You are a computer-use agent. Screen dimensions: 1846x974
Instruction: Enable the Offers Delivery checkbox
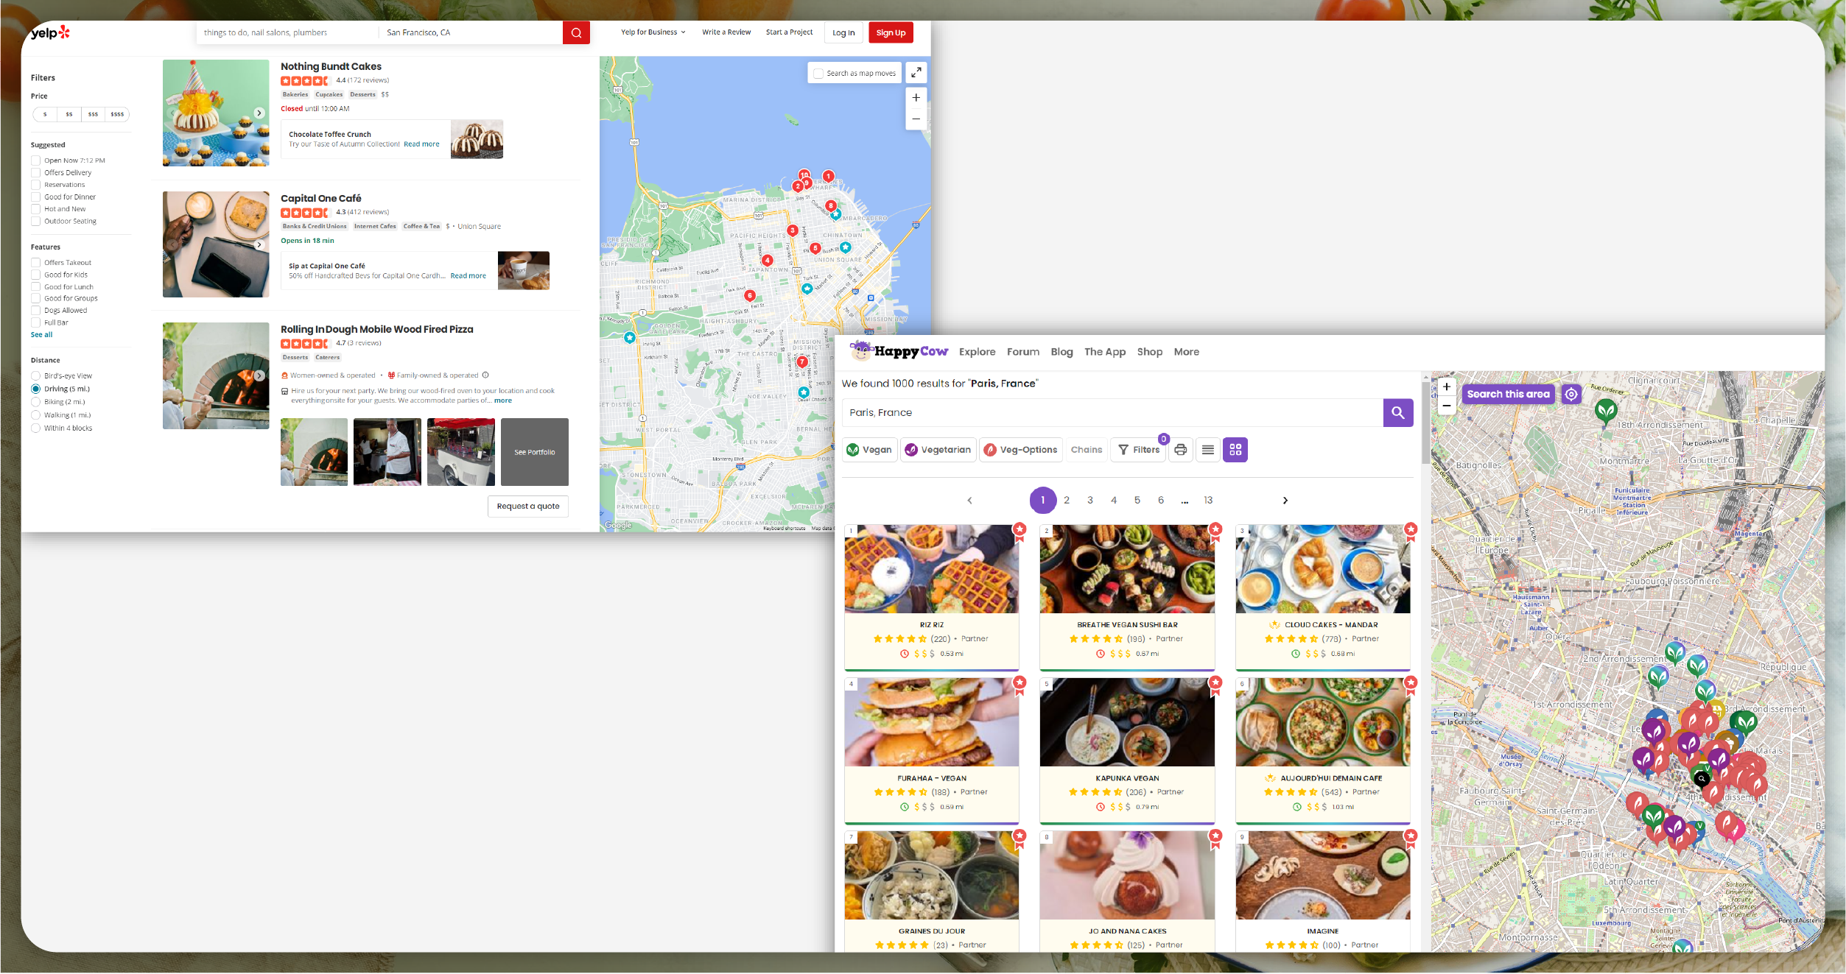[35, 173]
